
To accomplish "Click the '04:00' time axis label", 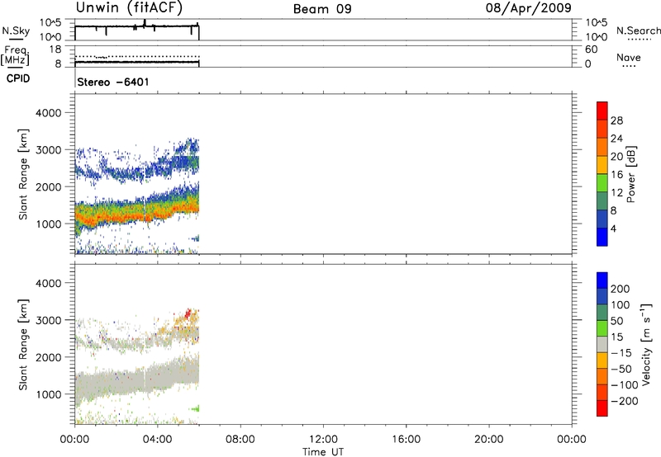I will click(x=158, y=440).
